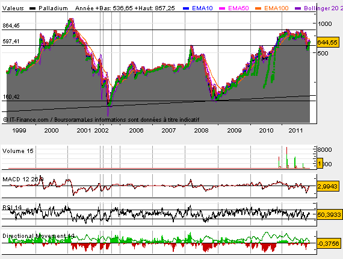Image resolution: width=343 pixels, height=259 pixels.
Task: Click the 1999 label on time axis
Action: [19, 131]
